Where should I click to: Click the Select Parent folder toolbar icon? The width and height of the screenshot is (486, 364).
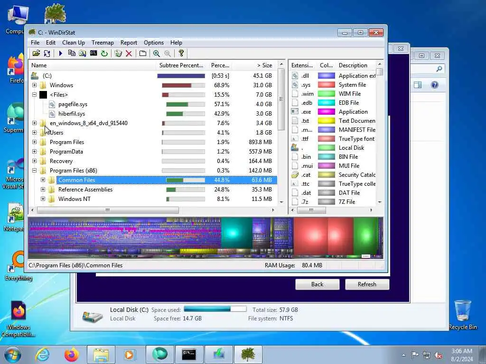(142, 53)
